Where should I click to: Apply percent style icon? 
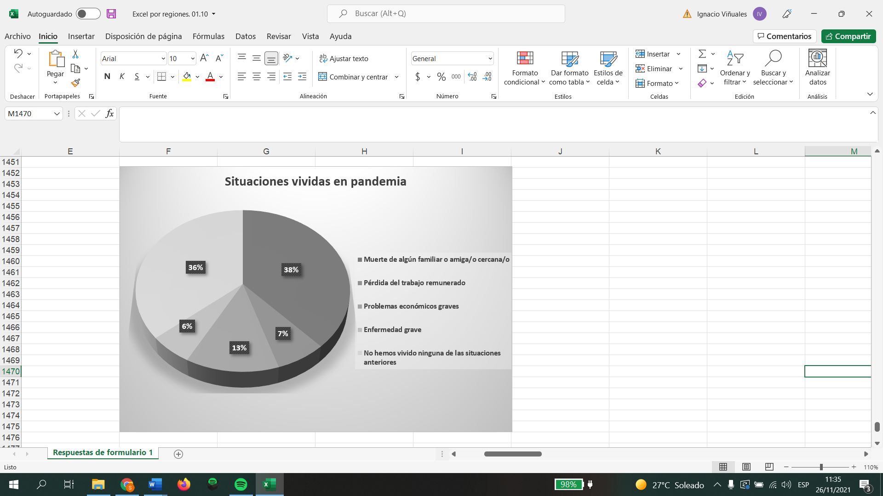[441, 77]
